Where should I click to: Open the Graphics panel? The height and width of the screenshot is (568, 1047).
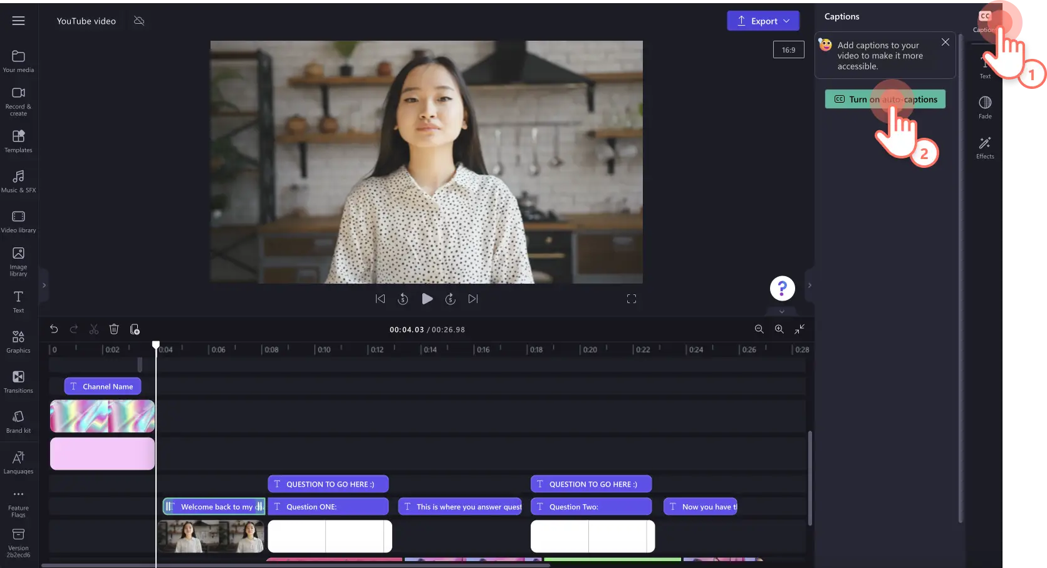click(x=19, y=341)
